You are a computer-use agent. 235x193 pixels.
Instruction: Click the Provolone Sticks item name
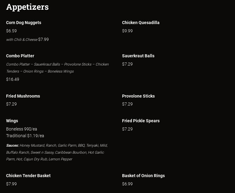tap(138, 96)
